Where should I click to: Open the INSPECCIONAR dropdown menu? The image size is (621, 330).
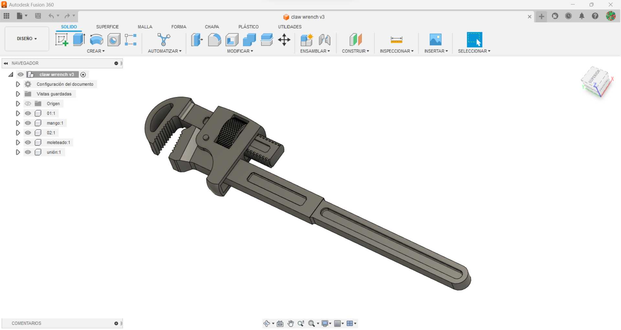pyautogui.click(x=397, y=51)
